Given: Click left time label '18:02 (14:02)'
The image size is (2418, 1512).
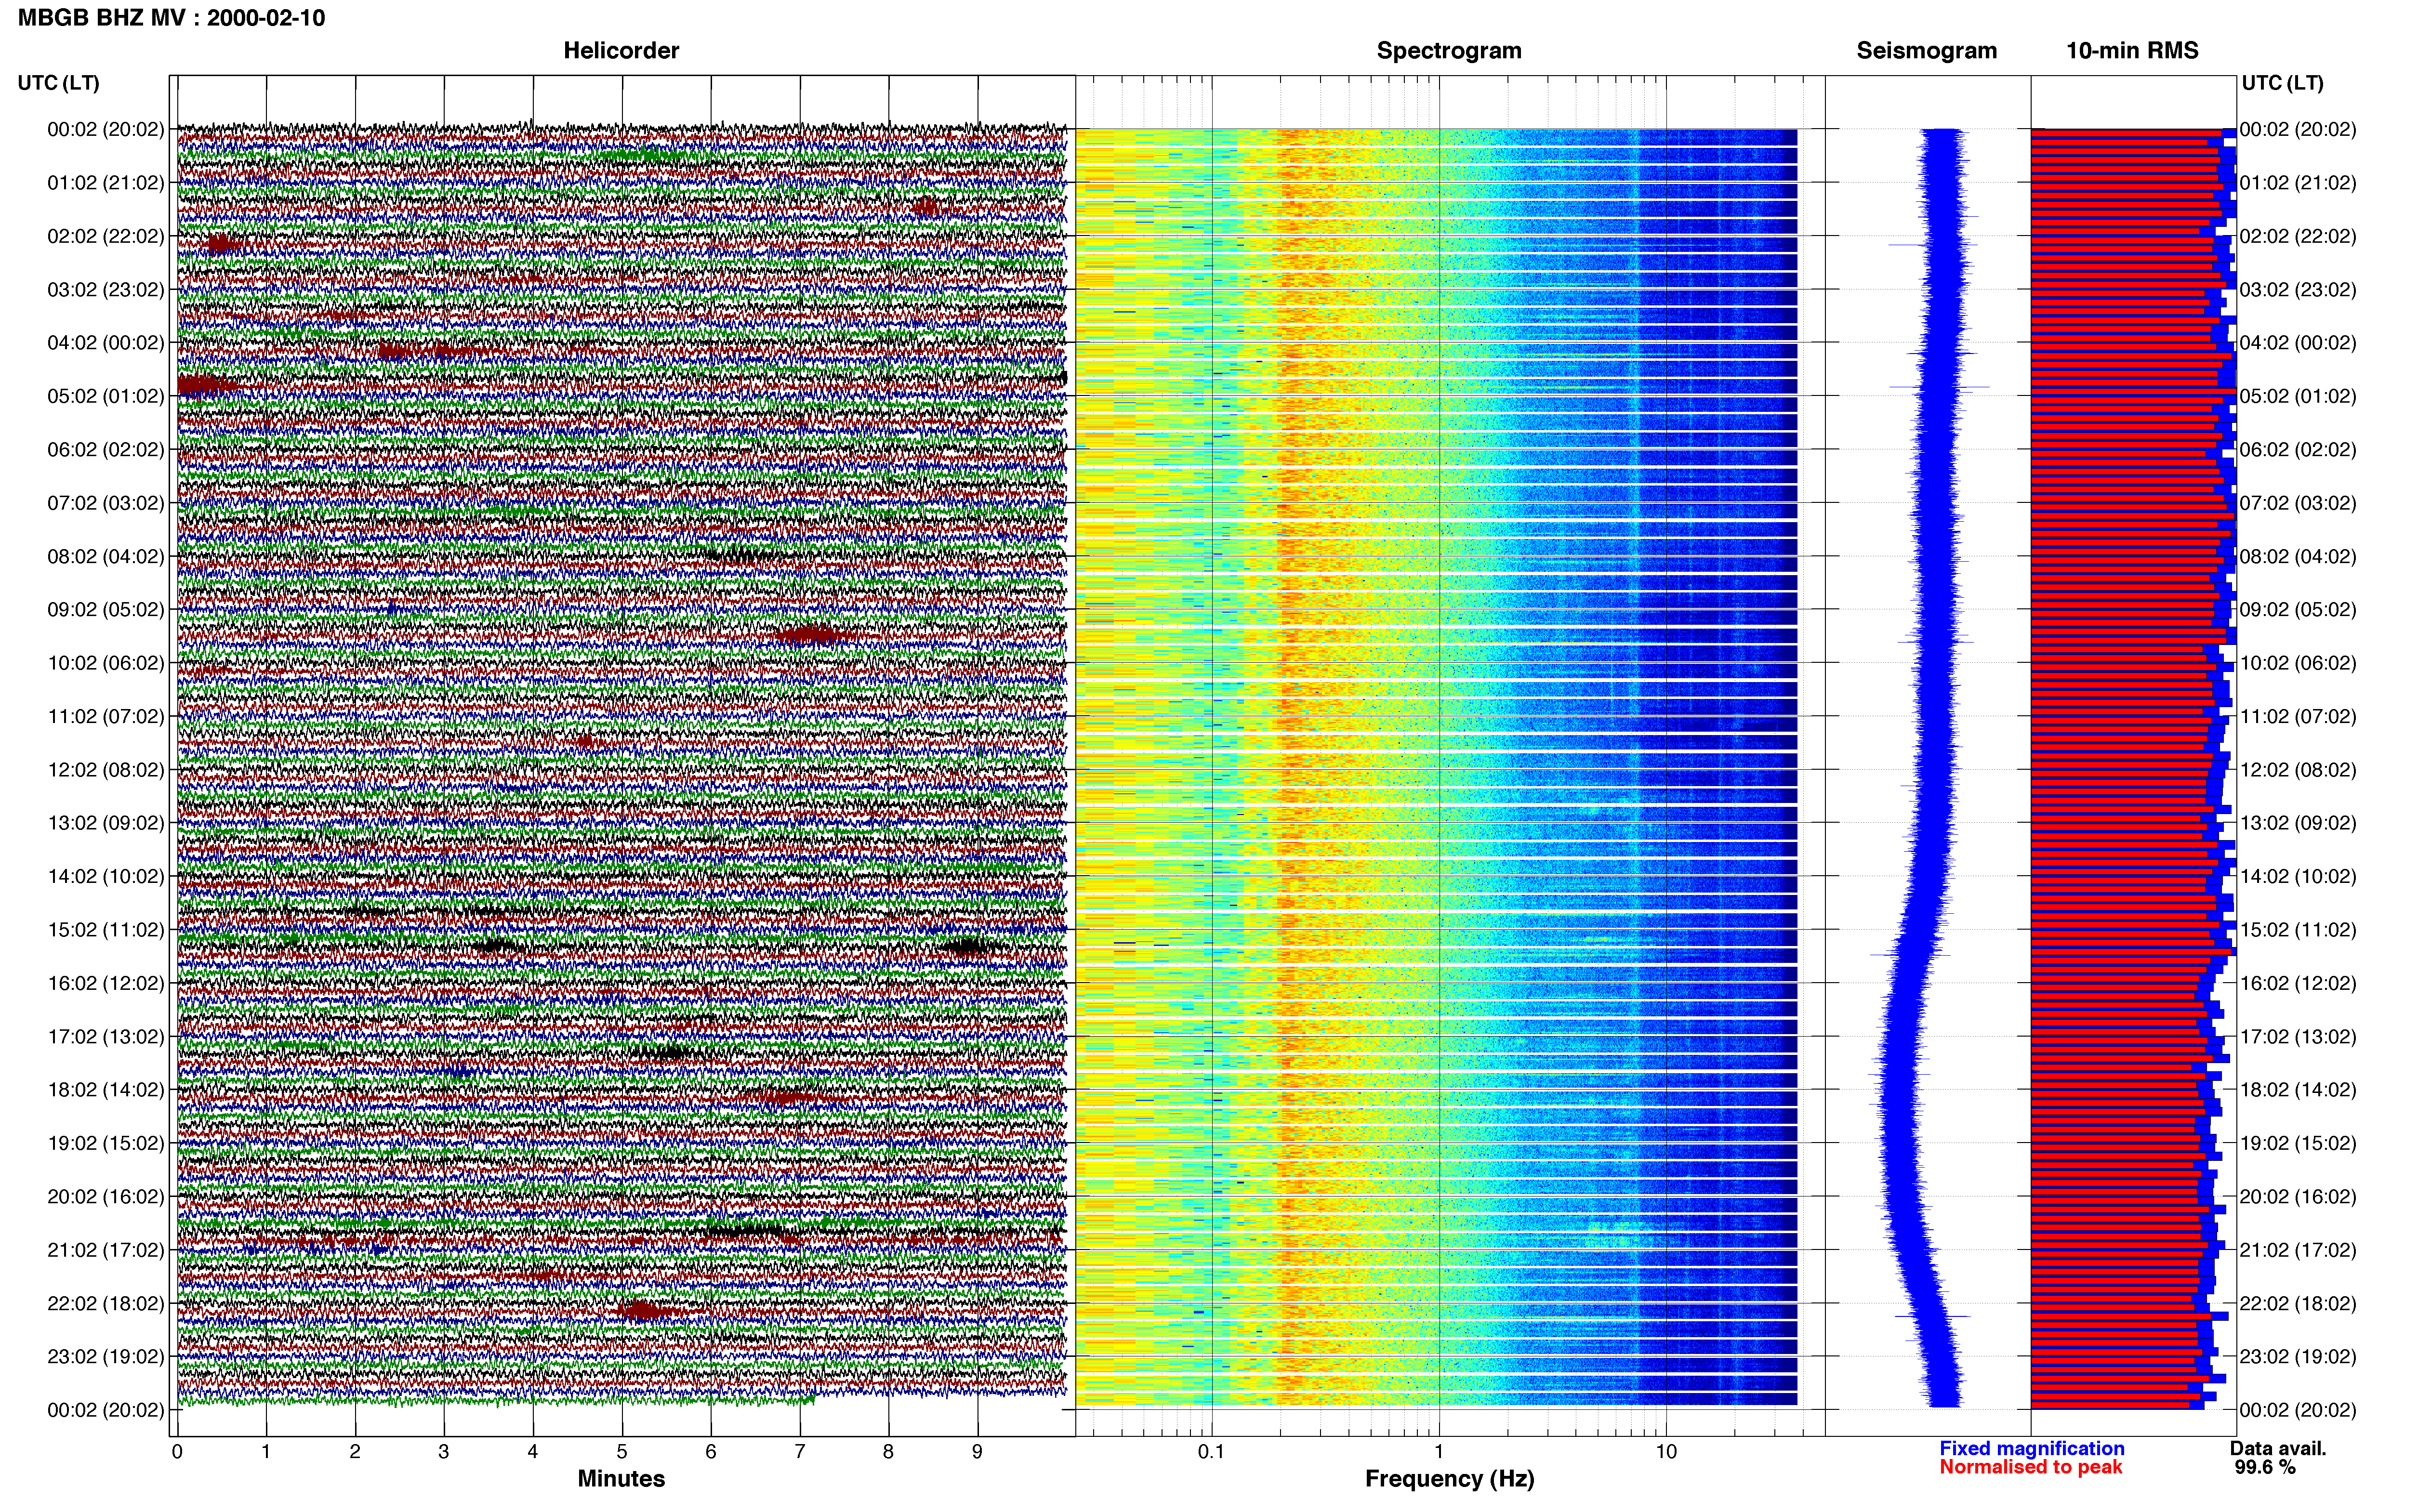Looking at the screenshot, I should coord(106,1090).
